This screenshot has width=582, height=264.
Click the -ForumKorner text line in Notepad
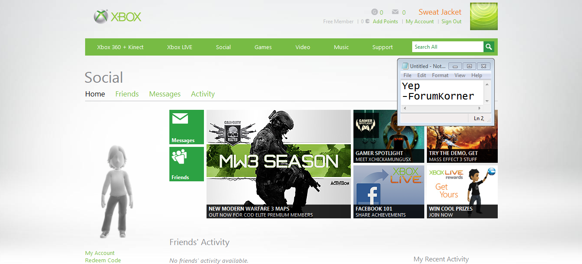click(x=438, y=96)
